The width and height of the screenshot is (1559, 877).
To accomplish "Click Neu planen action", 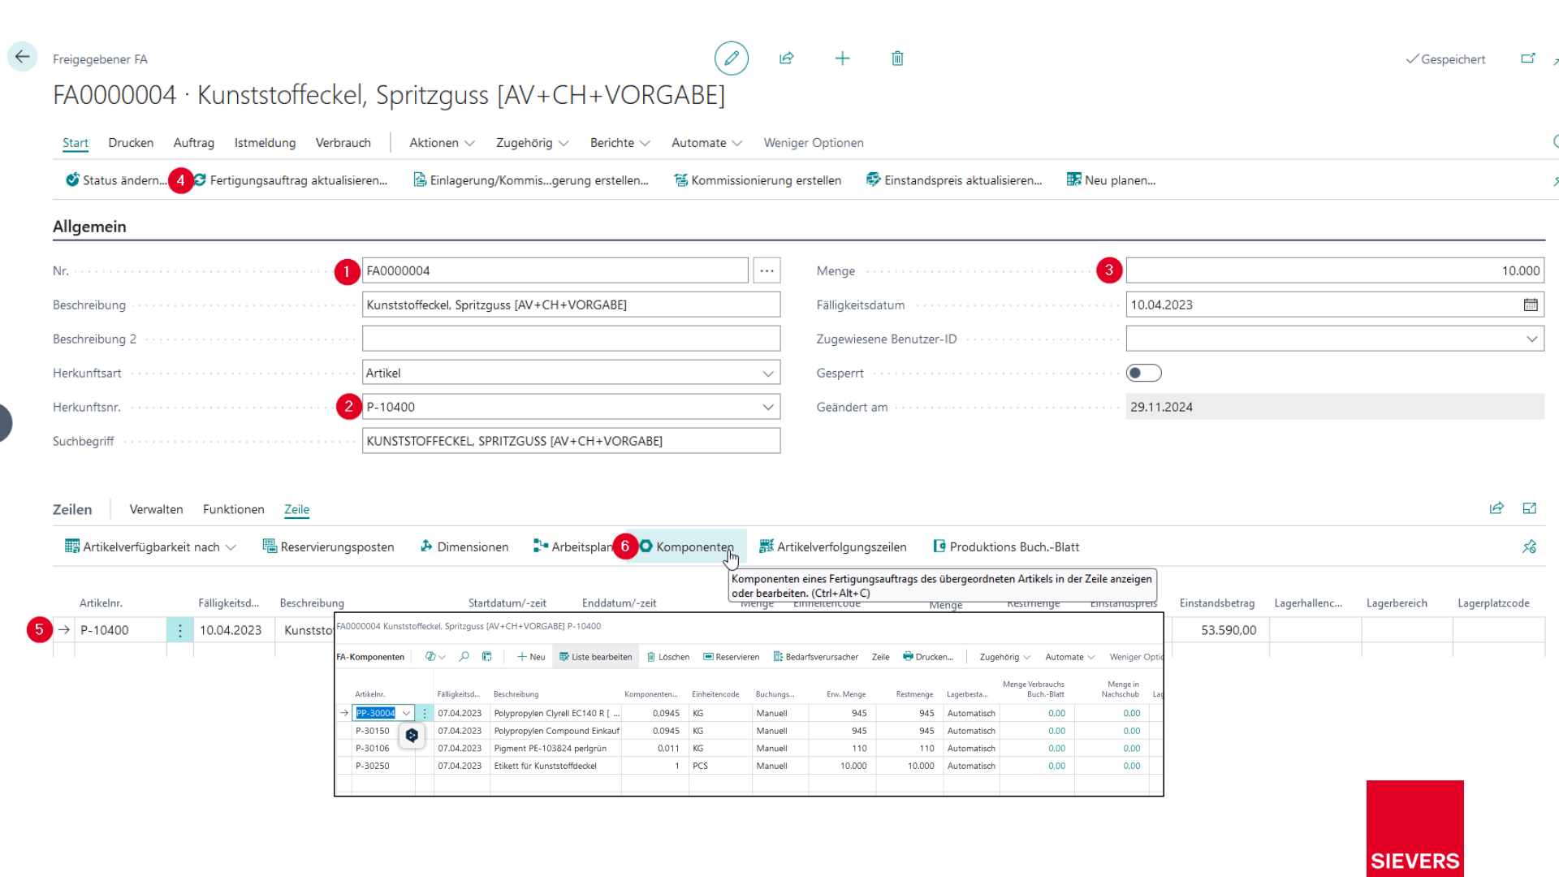I will click(1111, 180).
